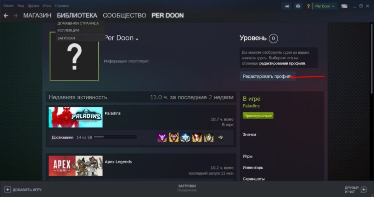Open the Apex Legends title link

tap(118, 162)
